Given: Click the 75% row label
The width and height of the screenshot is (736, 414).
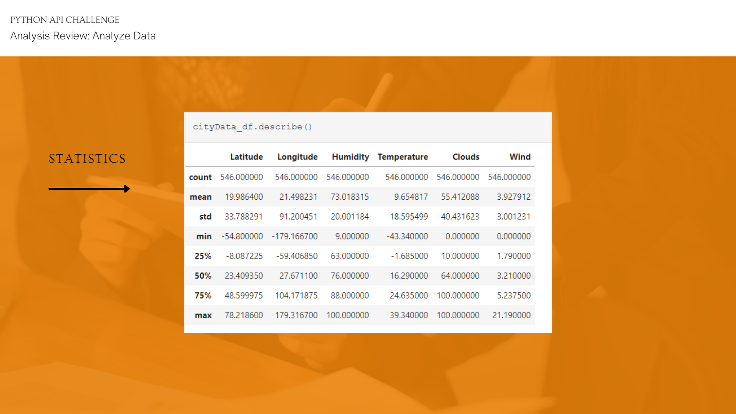Looking at the screenshot, I should (x=203, y=295).
